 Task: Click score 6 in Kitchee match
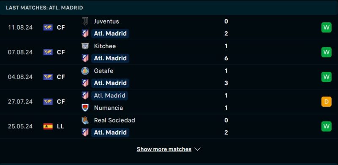click(226, 58)
